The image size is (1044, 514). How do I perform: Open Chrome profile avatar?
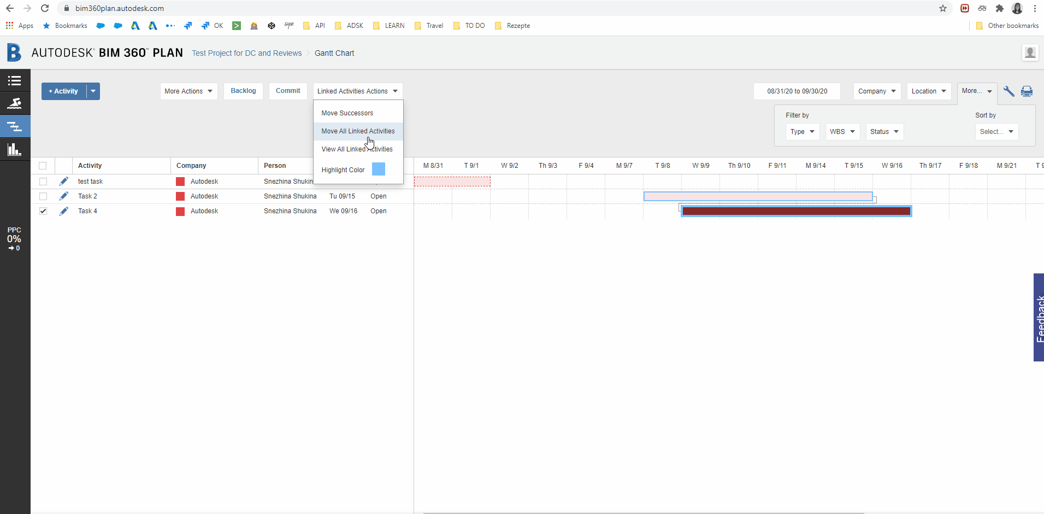(x=1017, y=8)
